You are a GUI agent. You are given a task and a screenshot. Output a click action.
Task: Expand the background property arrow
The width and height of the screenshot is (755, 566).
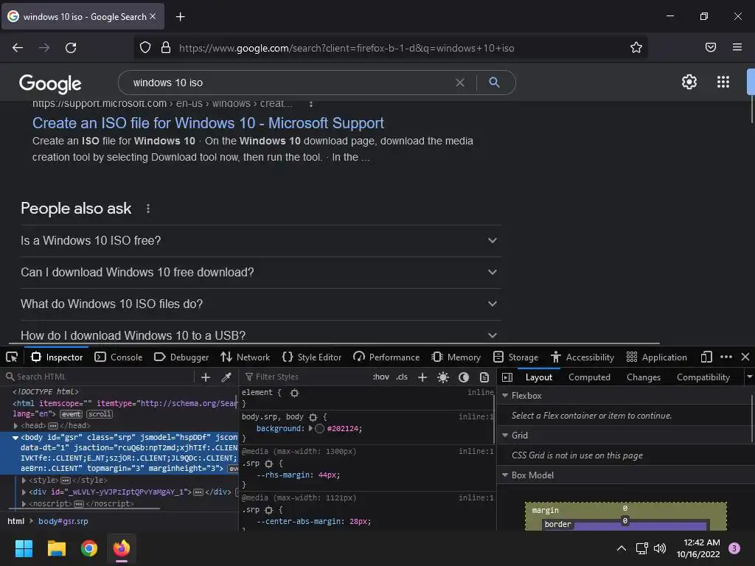(x=310, y=428)
